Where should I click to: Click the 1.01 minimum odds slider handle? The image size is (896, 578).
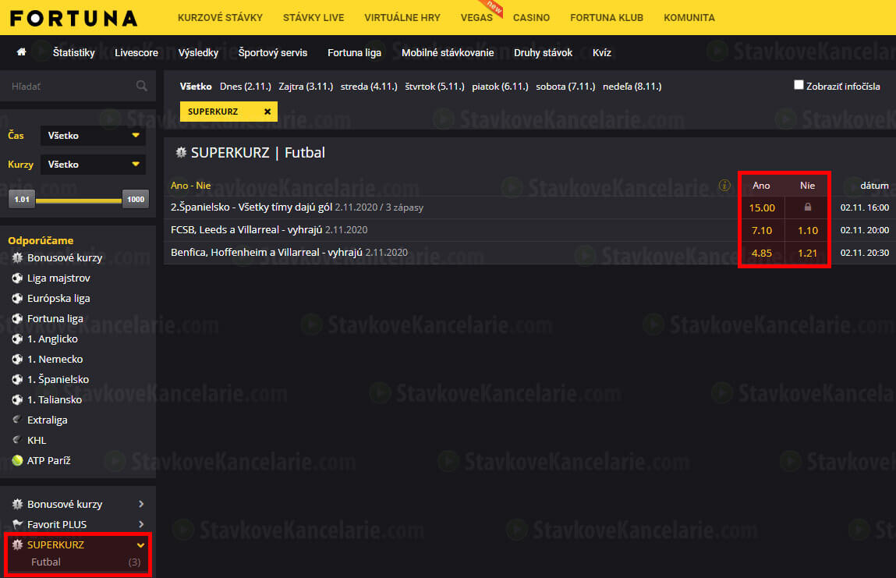click(22, 200)
